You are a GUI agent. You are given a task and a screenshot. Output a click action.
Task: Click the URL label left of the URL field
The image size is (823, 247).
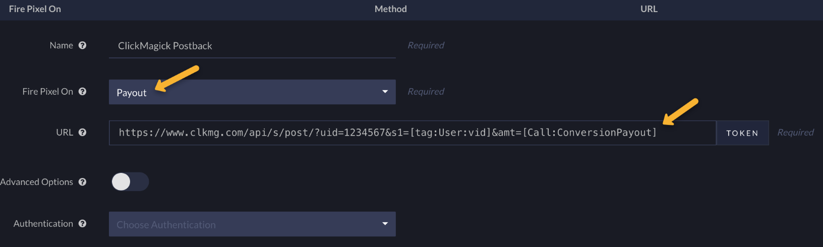point(65,132)
